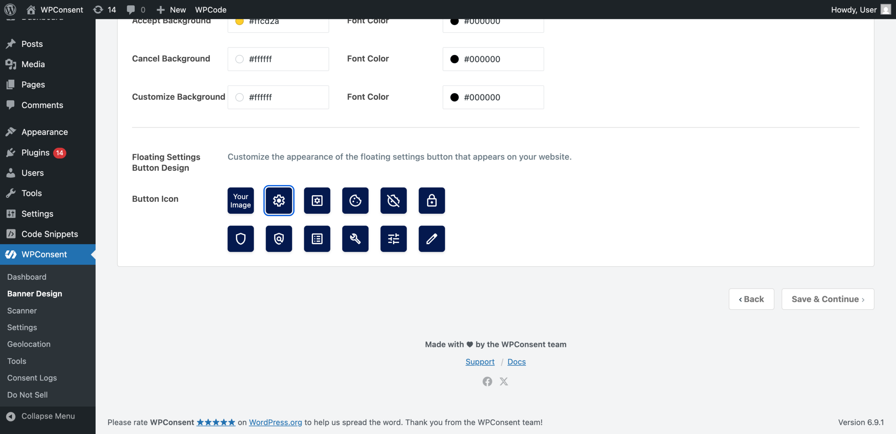Click the Back button
The height and width of the screenshot is (434, 896).
click(x=751, y=299)
